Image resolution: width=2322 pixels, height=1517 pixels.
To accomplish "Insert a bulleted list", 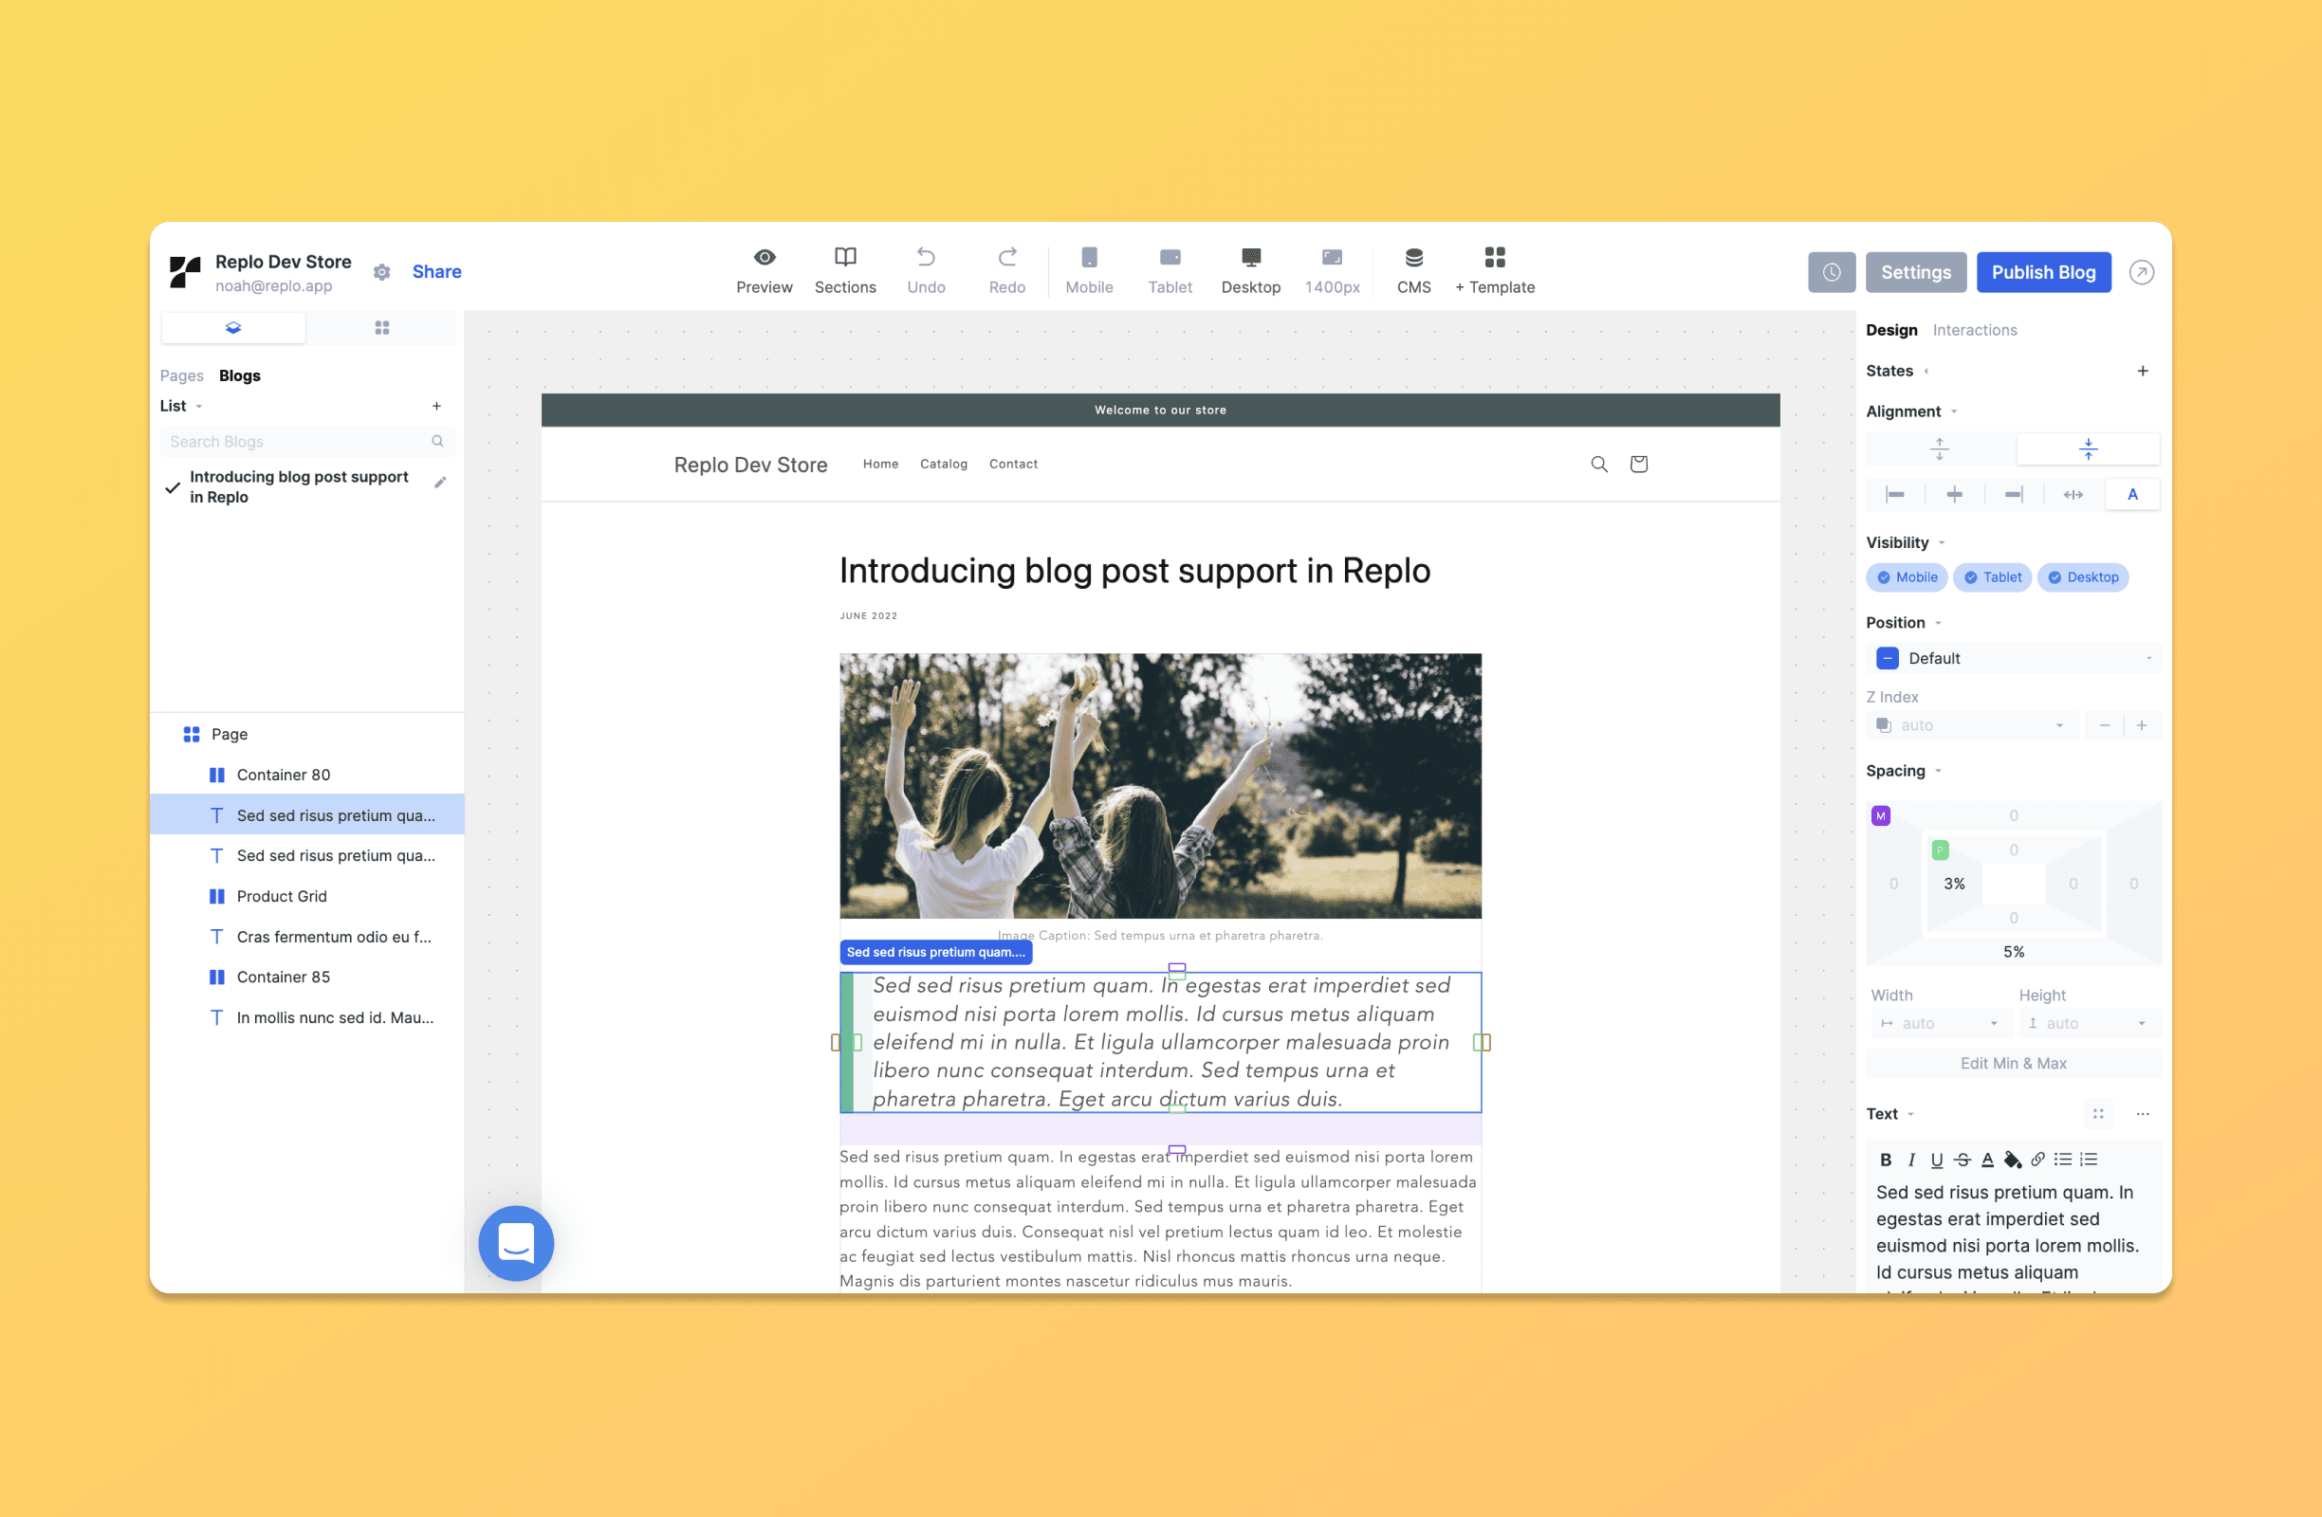I will pos(2062,1160).
